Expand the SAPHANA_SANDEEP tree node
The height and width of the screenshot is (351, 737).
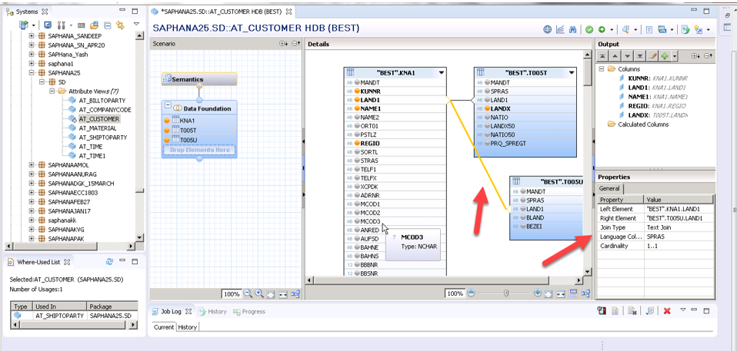(x=32, y=36)
